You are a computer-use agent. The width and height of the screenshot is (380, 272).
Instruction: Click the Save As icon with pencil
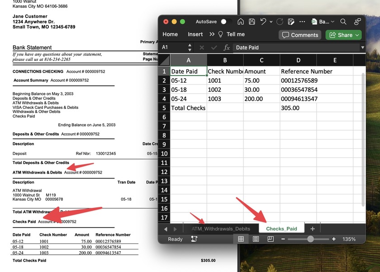pos(291,22)
